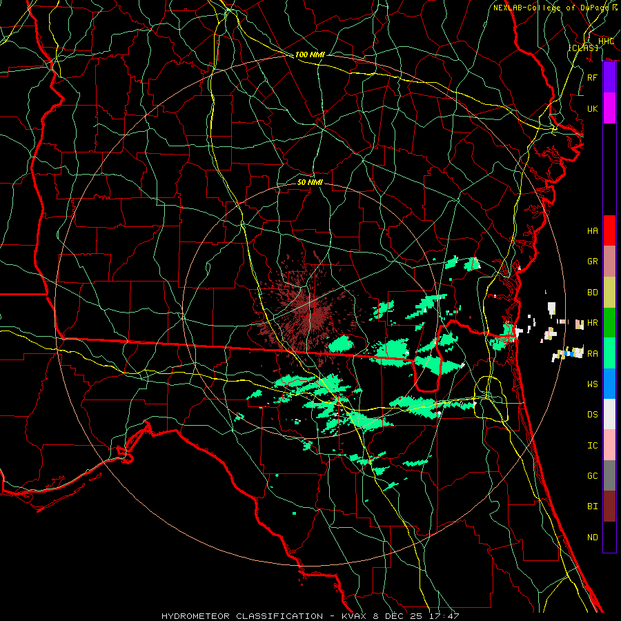Click the BI legend label
621x621 pixels.
tap(592, 506)
